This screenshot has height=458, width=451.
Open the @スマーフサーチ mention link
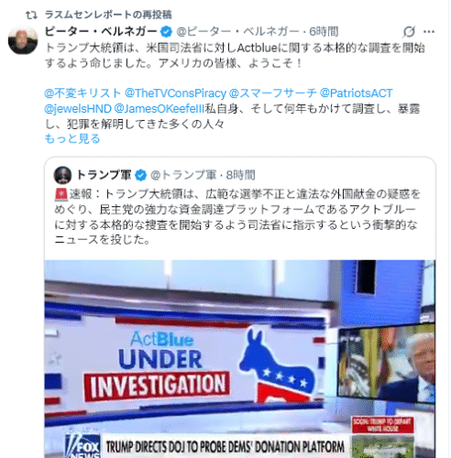(x=273, y=93)
